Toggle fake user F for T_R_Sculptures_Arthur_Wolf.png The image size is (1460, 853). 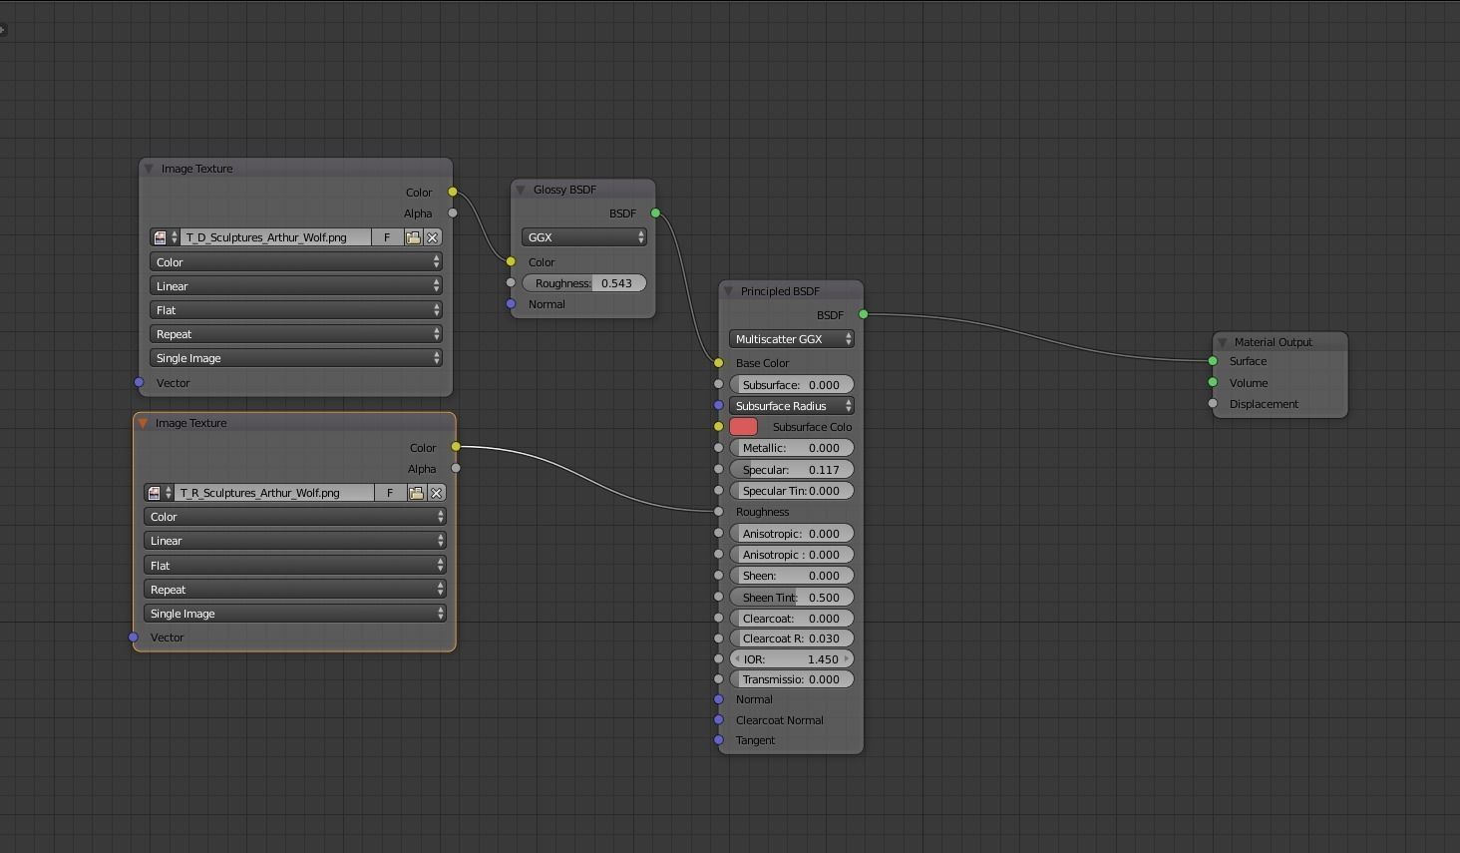click(x=391, y=493)
